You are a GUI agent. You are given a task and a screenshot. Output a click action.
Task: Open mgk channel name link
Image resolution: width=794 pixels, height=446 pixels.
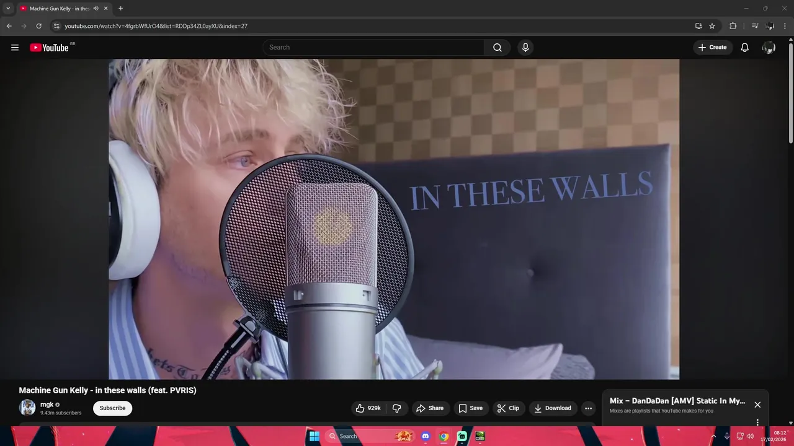(x=47, y=404)
